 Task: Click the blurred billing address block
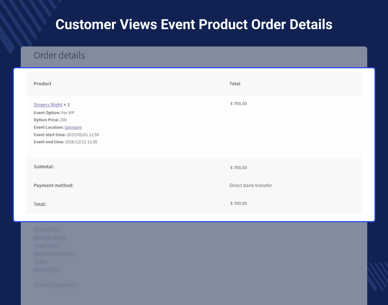pyautogui.click(x=54, y=250)
